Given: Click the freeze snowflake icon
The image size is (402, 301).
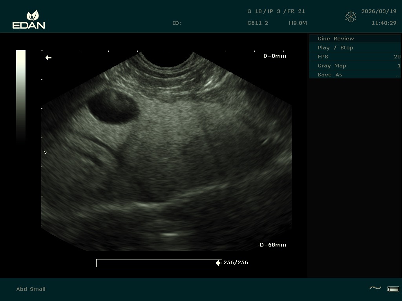Looking at the screenshot, I should point(351,17).
